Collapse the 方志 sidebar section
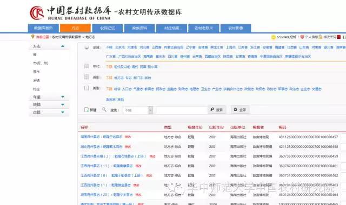Screen dimensions: 346x205 (x=63, y=46)
